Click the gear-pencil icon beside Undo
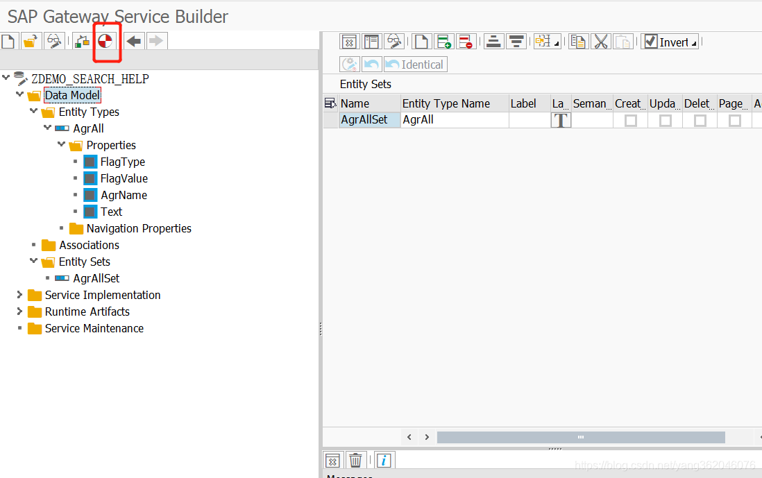The width and height of the screenshot is (762, 478). (349, 64)
